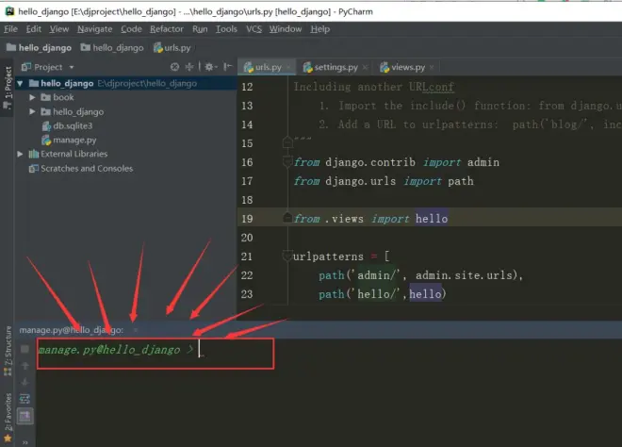This screenshot has width=622, height=447.
Task: Open the Window menu
Action: pyautogui.click(x=286, y=29)
